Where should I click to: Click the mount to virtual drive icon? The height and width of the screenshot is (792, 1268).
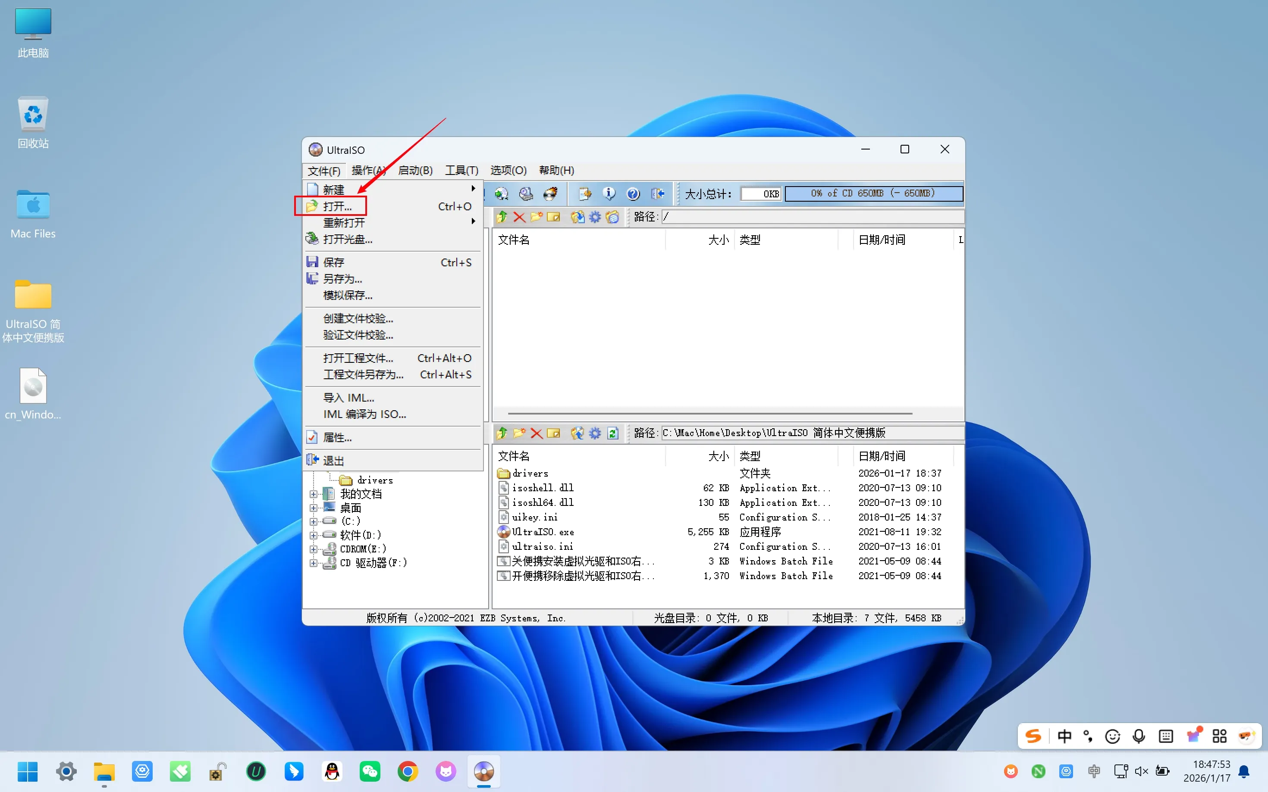coord(526,194)
